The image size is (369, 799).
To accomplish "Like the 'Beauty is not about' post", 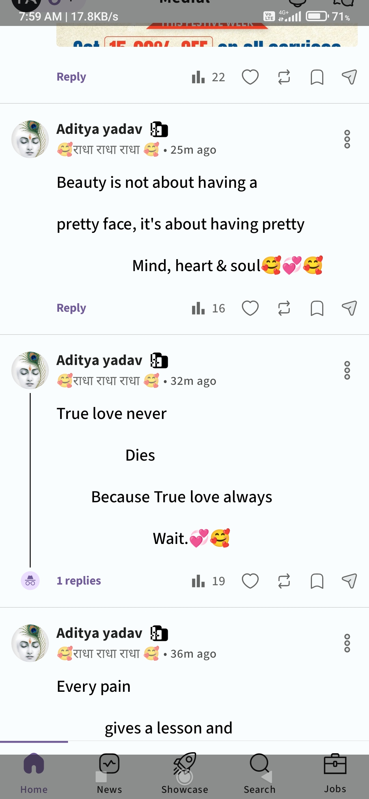I will click(x=250, y=308).
